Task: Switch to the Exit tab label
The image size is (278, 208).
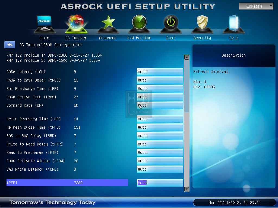Action: (233, 38)
